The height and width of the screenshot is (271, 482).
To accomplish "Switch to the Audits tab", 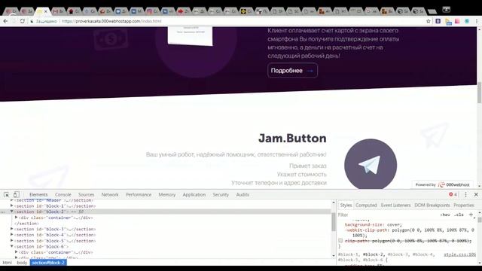I will point(243,194).
